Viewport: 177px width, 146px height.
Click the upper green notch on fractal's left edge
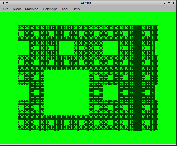coord(24,48)
